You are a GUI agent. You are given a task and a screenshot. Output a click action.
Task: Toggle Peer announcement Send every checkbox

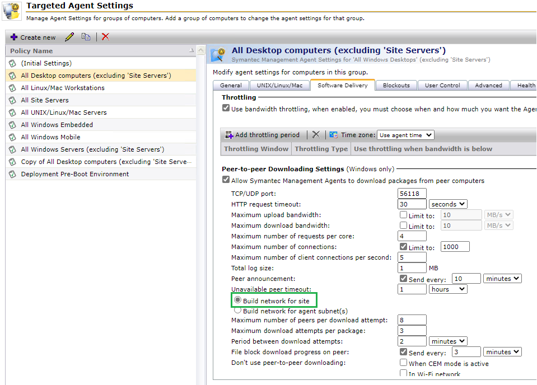[403, 278]
